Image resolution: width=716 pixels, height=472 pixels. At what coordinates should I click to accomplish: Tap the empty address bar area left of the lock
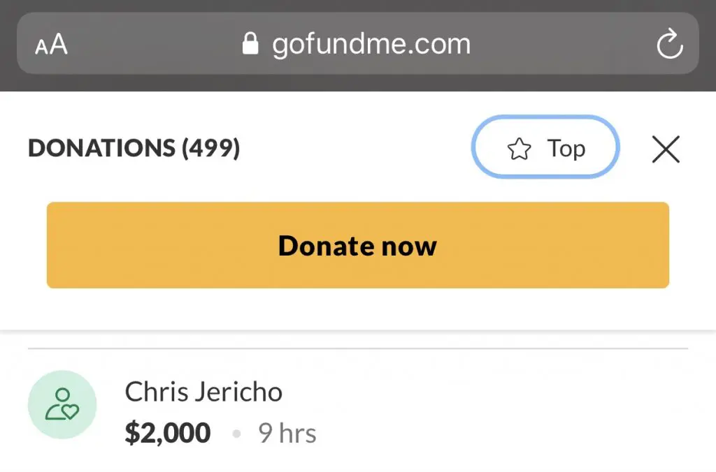(x=154, y=45)
